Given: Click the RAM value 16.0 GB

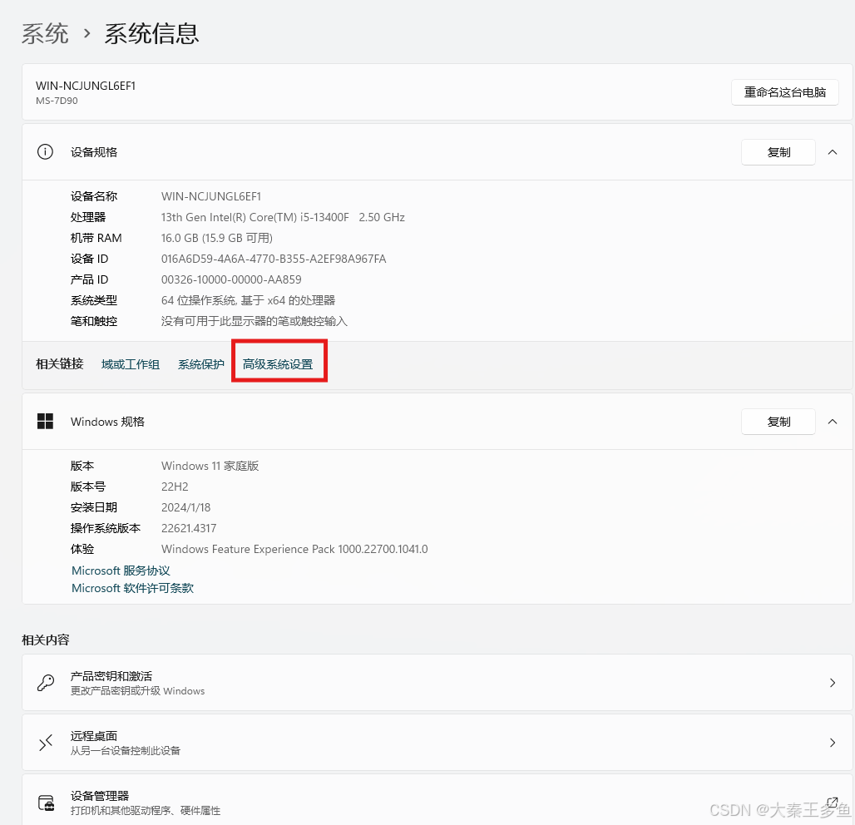Looking at the screenshot, I should pyautogui.click(x=216, y=238).
